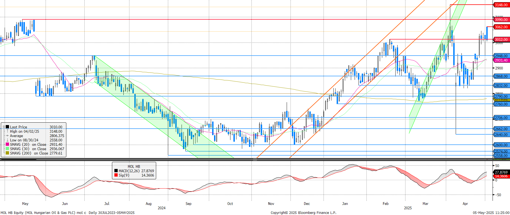This screenshot has height=215, width=510.
Task: Click the 2832.00 blue price label
Action: (501, 86)
